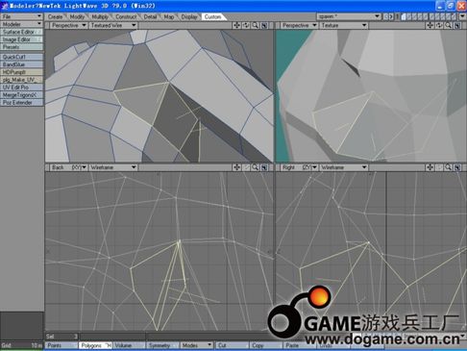Click the MergeTrigonsX button
This screenshot has width=467, height=351.
click(x=22, y=95)
